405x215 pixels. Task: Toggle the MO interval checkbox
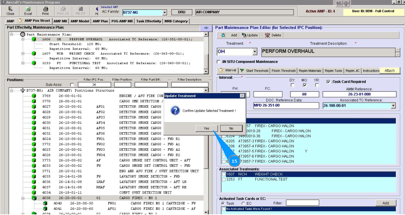coord(305,85)
